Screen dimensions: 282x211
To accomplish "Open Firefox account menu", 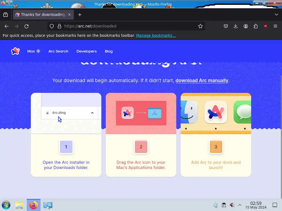I will tap(246, 26).
